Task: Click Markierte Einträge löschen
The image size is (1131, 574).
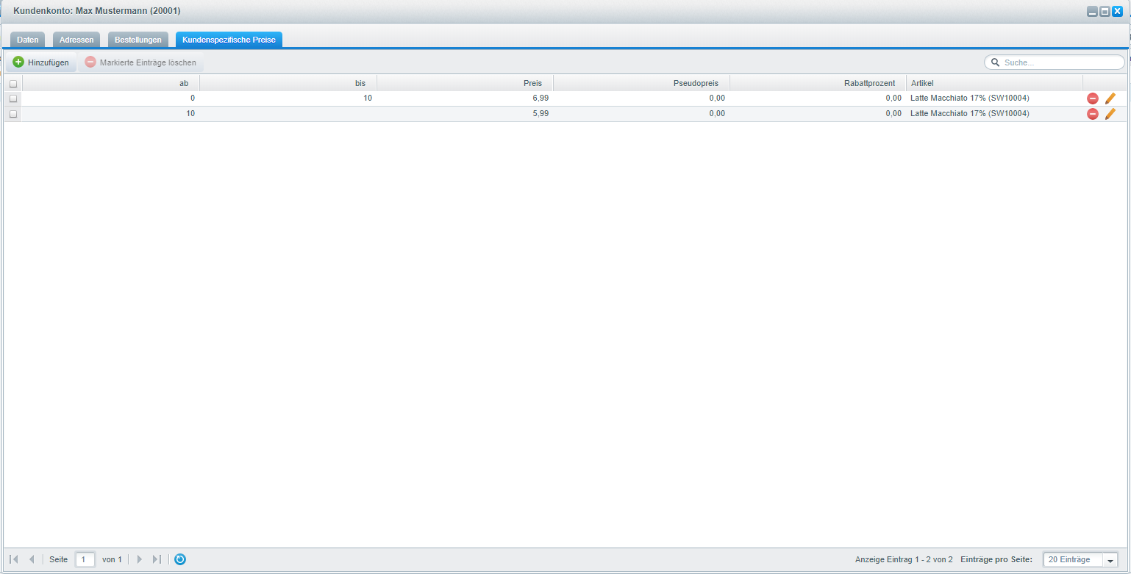Action: pyautogui.click(x=140, y=62)
